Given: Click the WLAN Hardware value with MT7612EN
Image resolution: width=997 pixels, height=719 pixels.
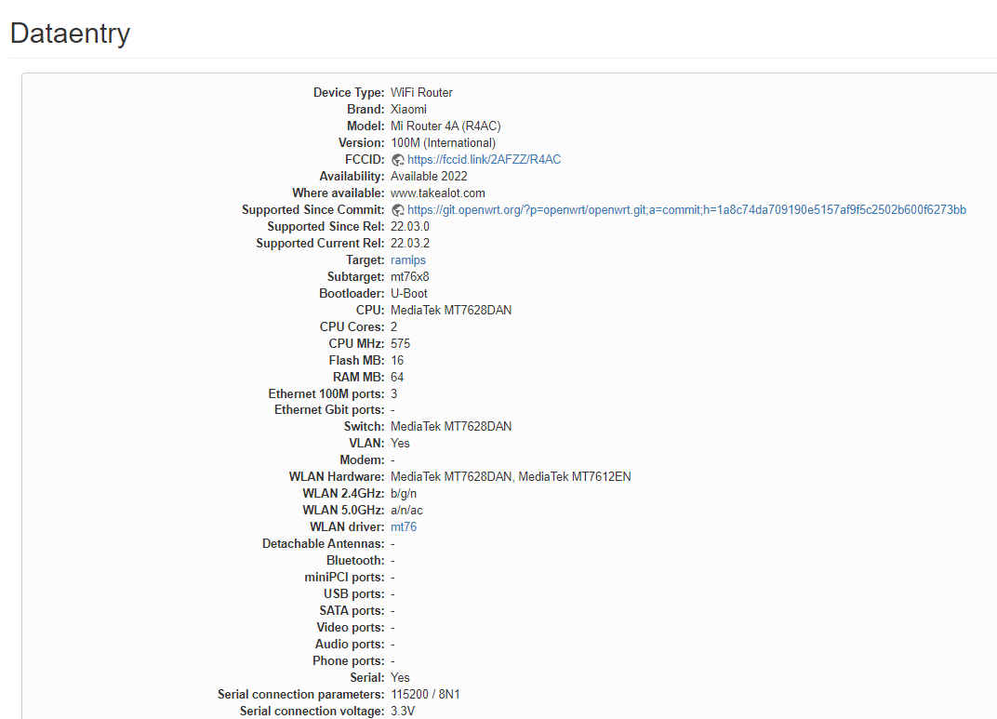Looking at the screenshot, I should coord(511,477).
